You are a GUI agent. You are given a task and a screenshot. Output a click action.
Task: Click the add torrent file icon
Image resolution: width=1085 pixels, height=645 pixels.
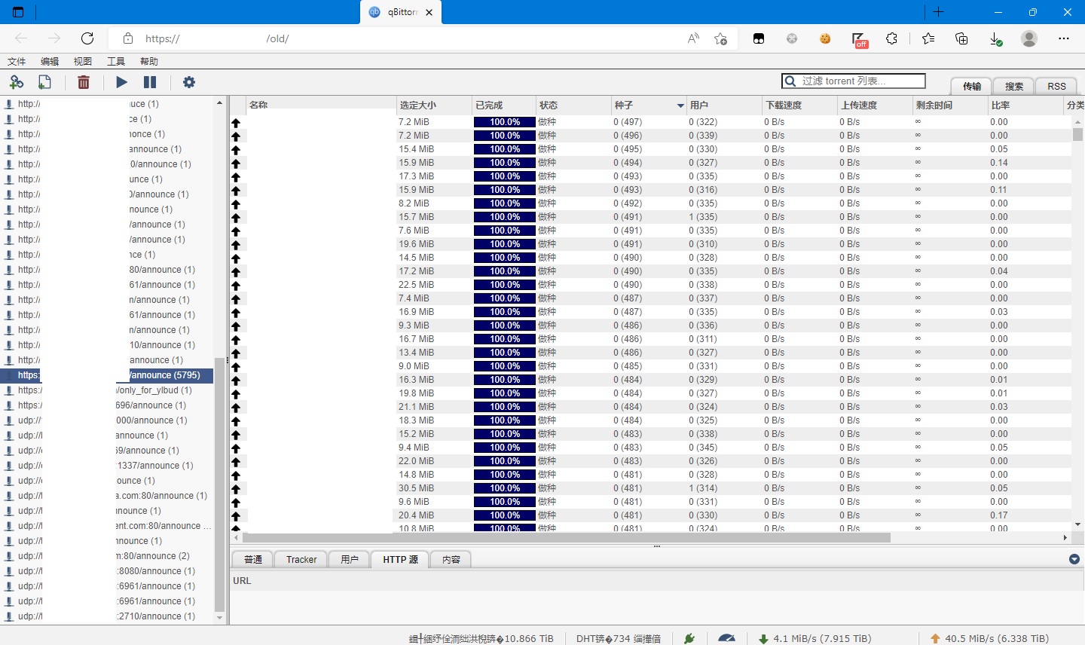44,82
